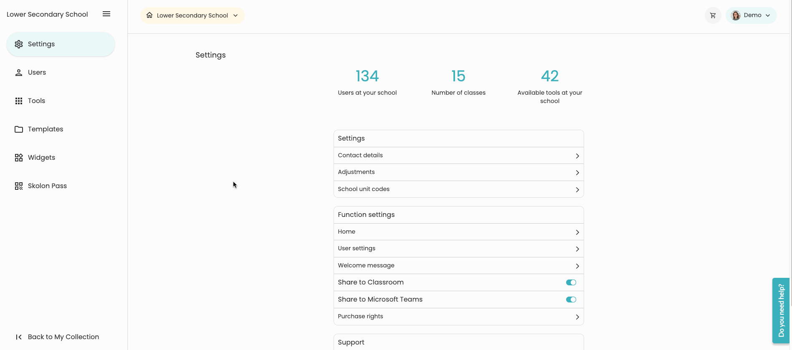Expand the Demo user account menu
The height and width of the screenshot is (350, 792).
tap(751, 15)
